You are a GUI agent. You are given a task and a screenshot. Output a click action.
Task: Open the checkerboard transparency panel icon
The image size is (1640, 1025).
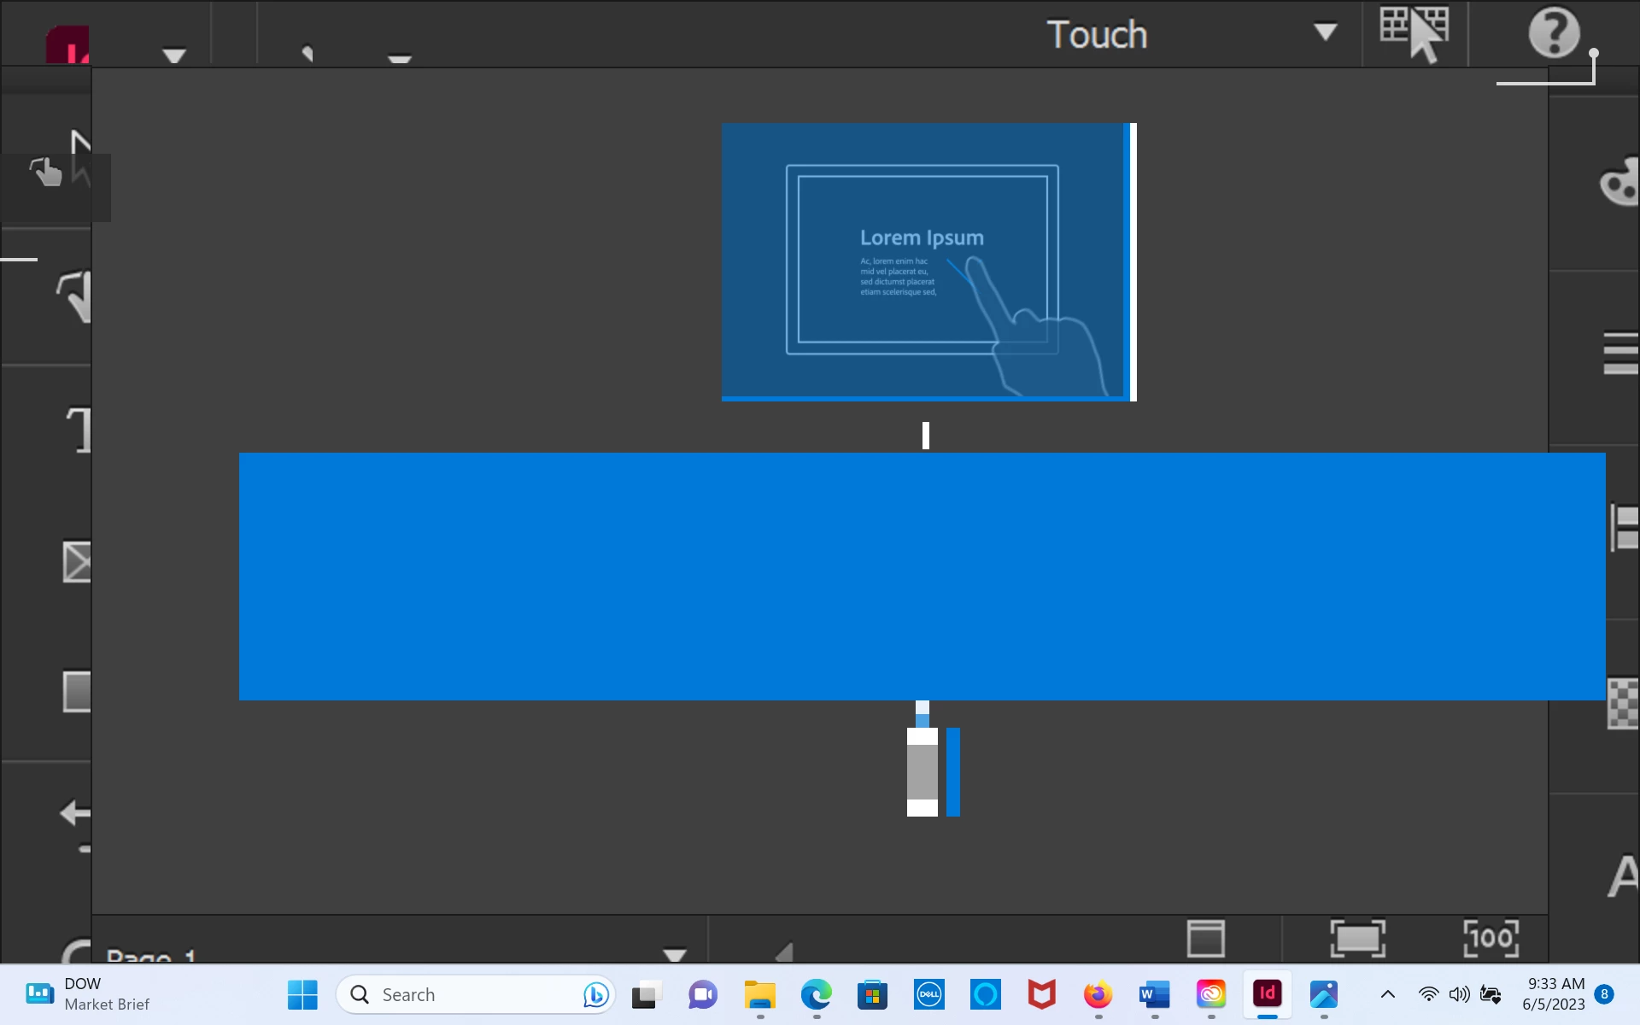click(1622, 703)
